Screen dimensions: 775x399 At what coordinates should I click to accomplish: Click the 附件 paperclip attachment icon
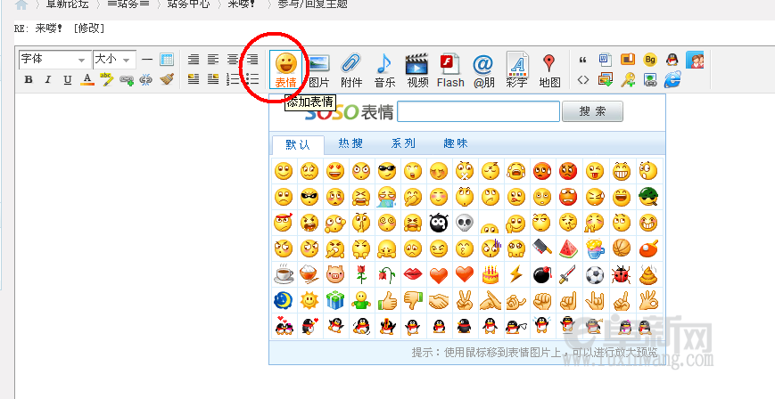[x=351, y=69]
